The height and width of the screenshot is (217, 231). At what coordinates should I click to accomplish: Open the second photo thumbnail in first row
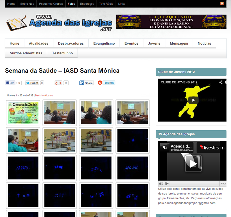[60, 113]
